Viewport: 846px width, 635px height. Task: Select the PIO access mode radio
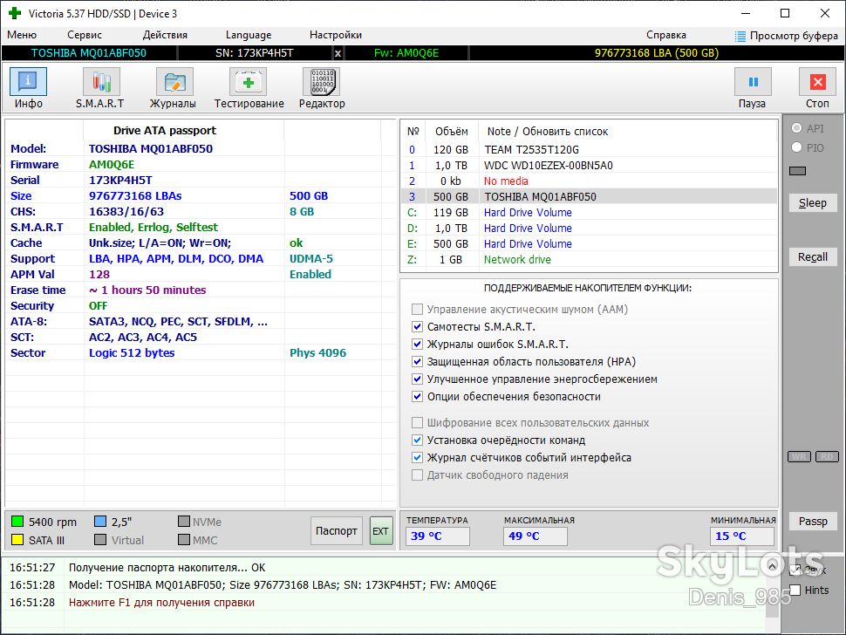796,147
